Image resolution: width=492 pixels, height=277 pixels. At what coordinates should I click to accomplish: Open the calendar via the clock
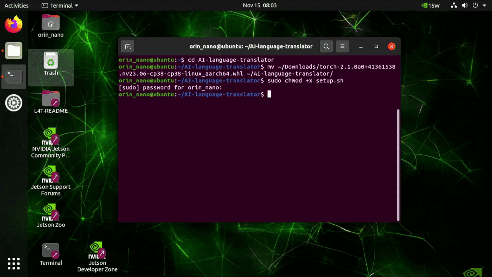pyautogui.click(x=259, y=5)
